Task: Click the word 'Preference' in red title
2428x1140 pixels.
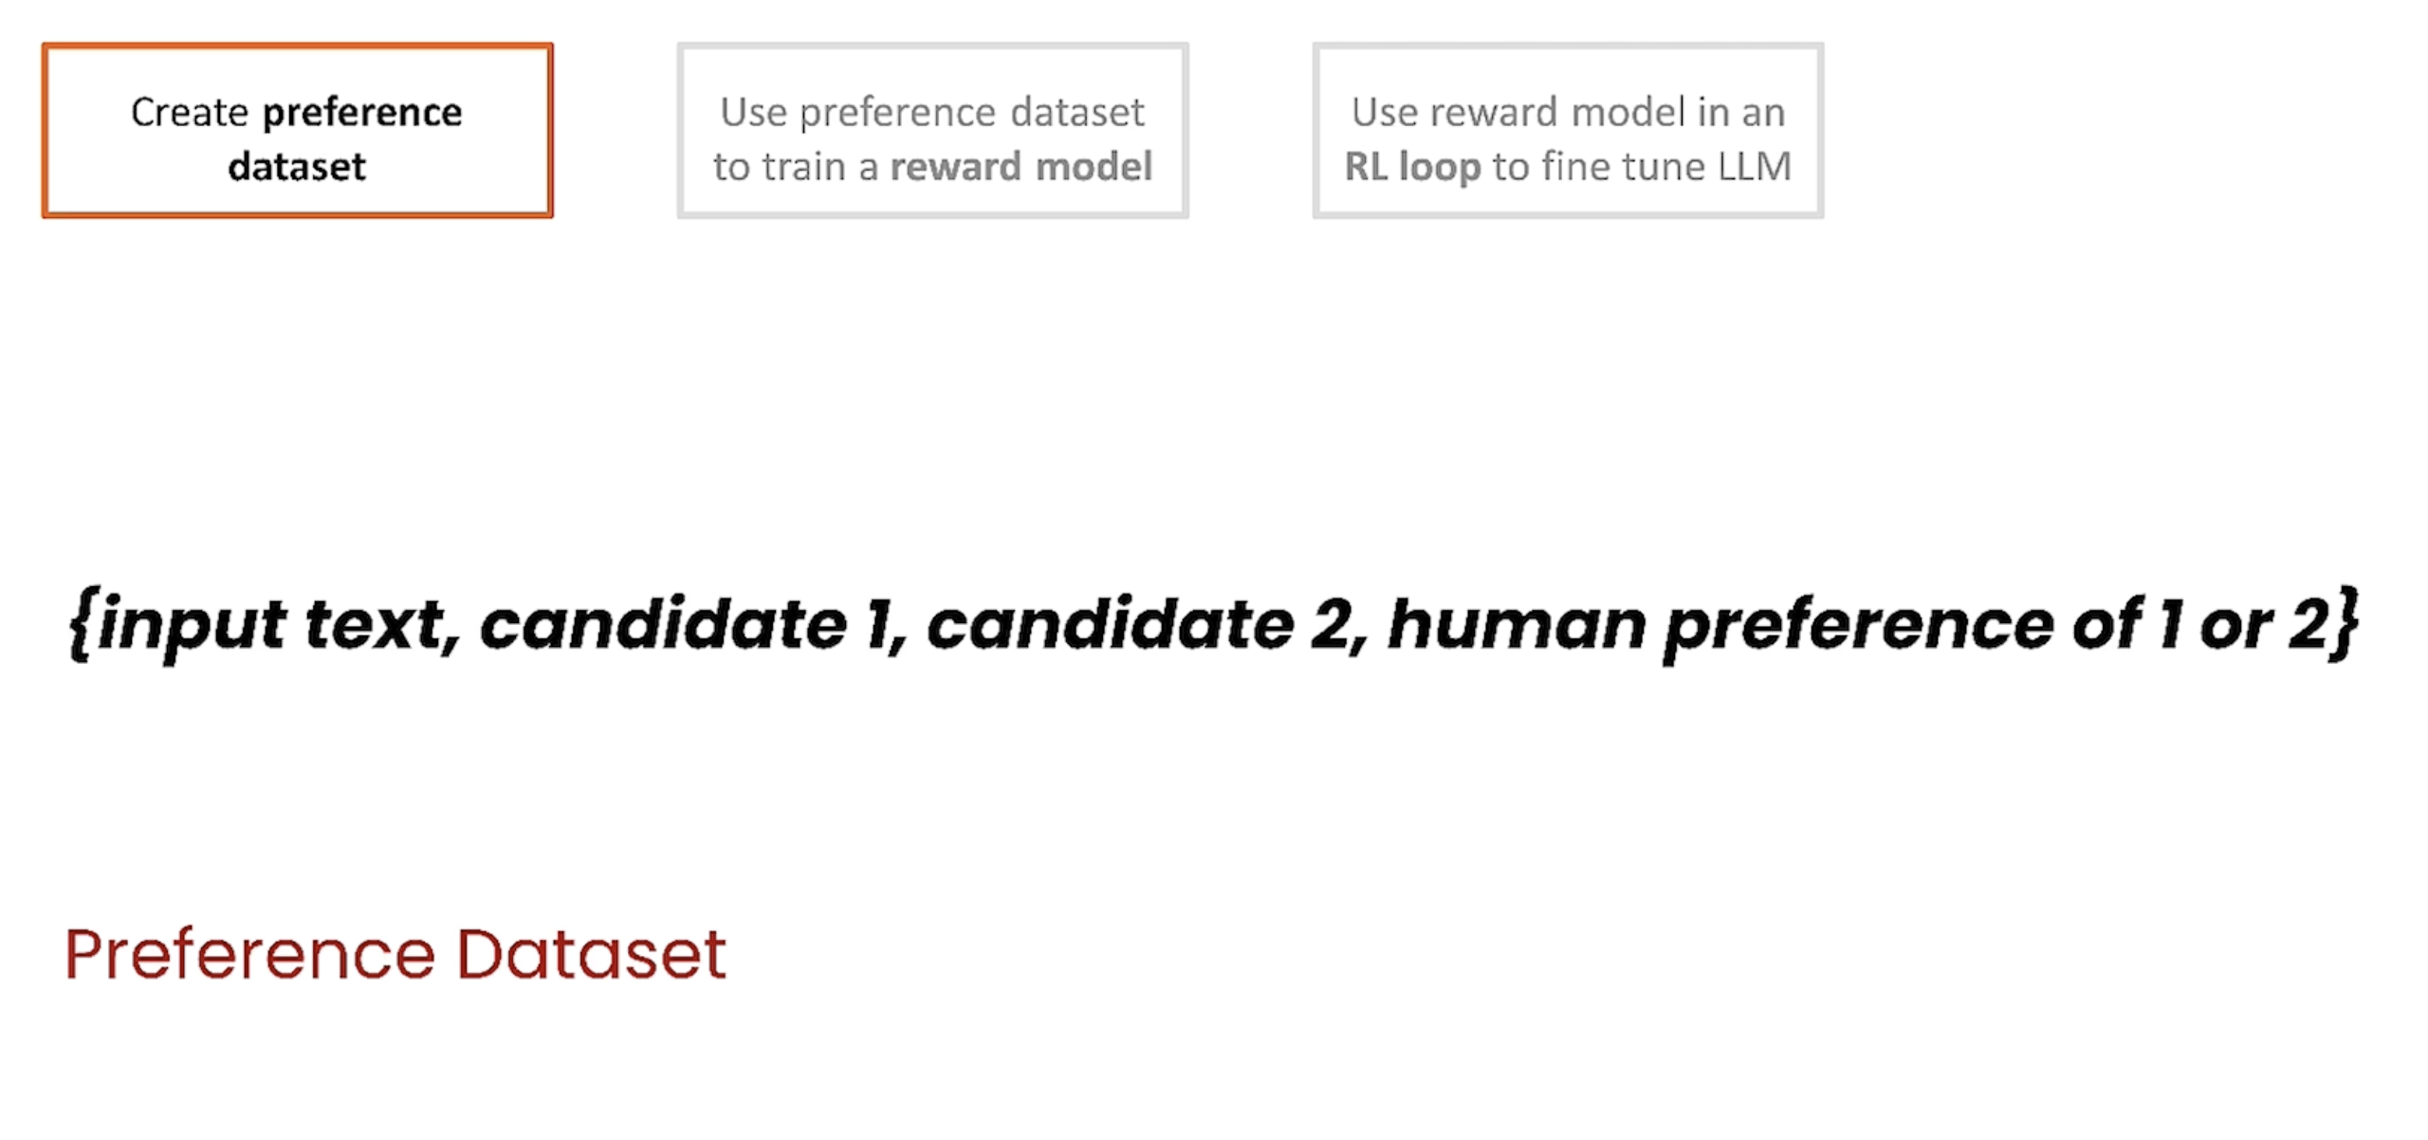Action: [x=250, y=953]
